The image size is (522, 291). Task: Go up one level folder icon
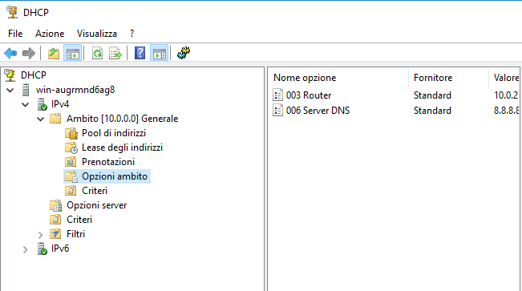tap(53, 53)
